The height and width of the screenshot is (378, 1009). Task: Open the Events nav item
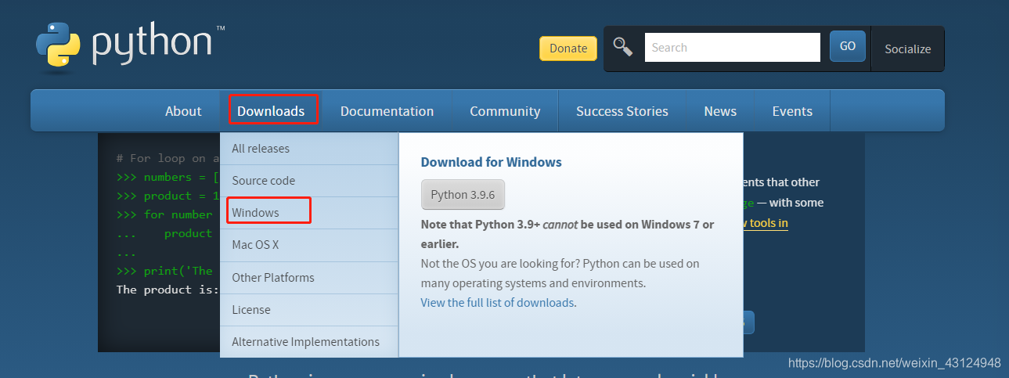click(792, 111)
